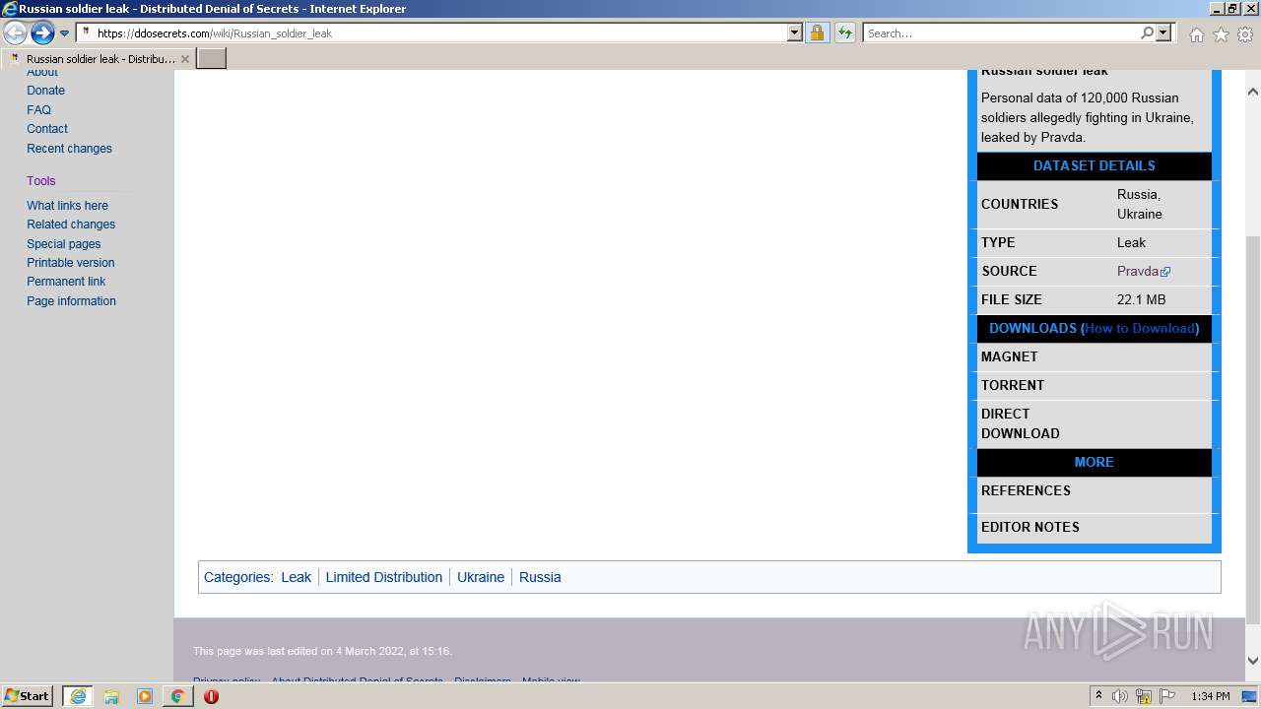Open Page information link
1261x709 pixels.
tap(71, 301)
